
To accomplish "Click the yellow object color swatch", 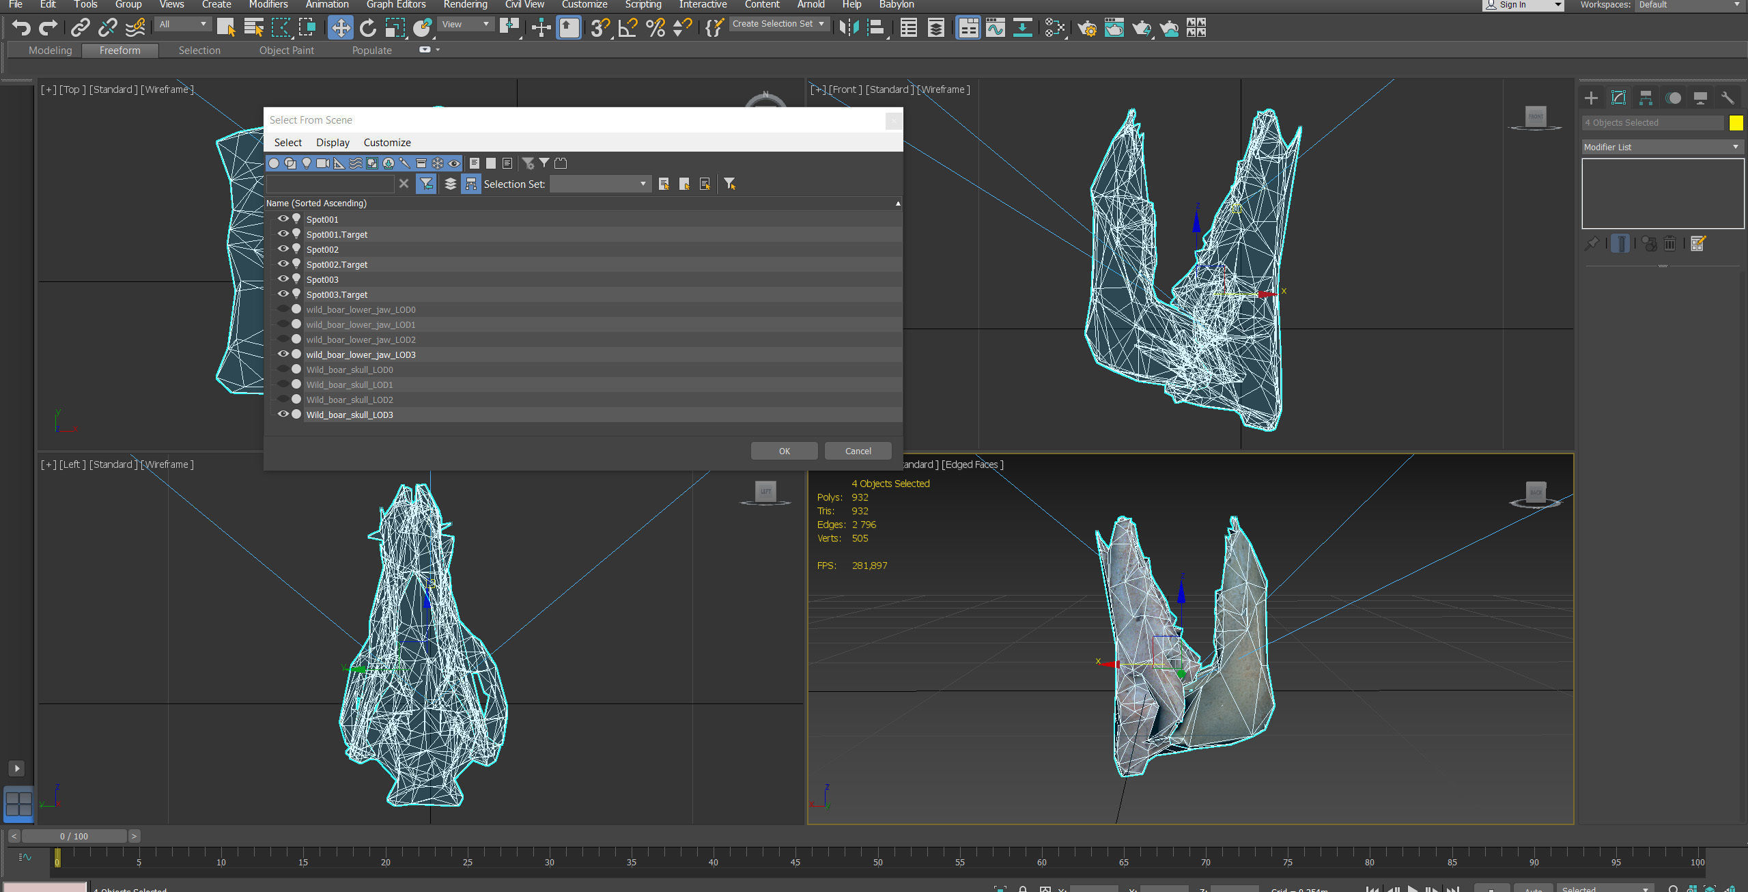I will [x=1736, y=123].
